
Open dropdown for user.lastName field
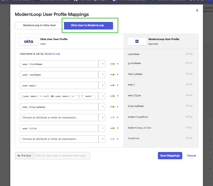pos(102,75)
